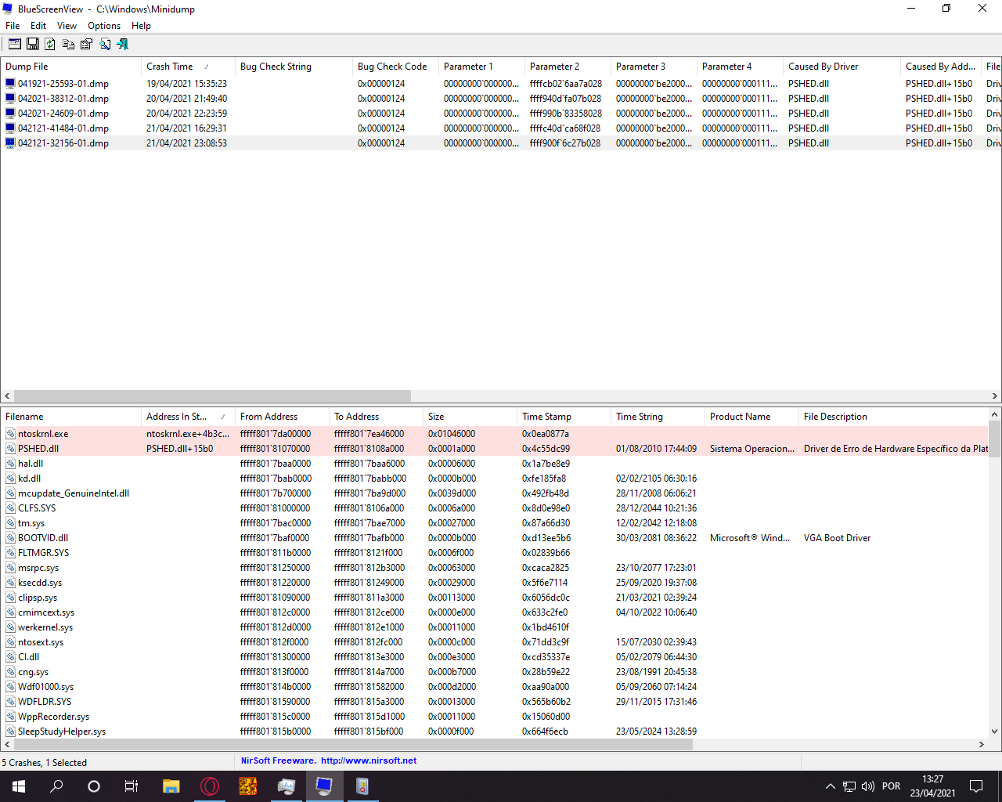Select the FLTMGR.SYS driver row
Image resolution: width=1002 pixels, height=802 pixels.
click(x=495, y=552)
